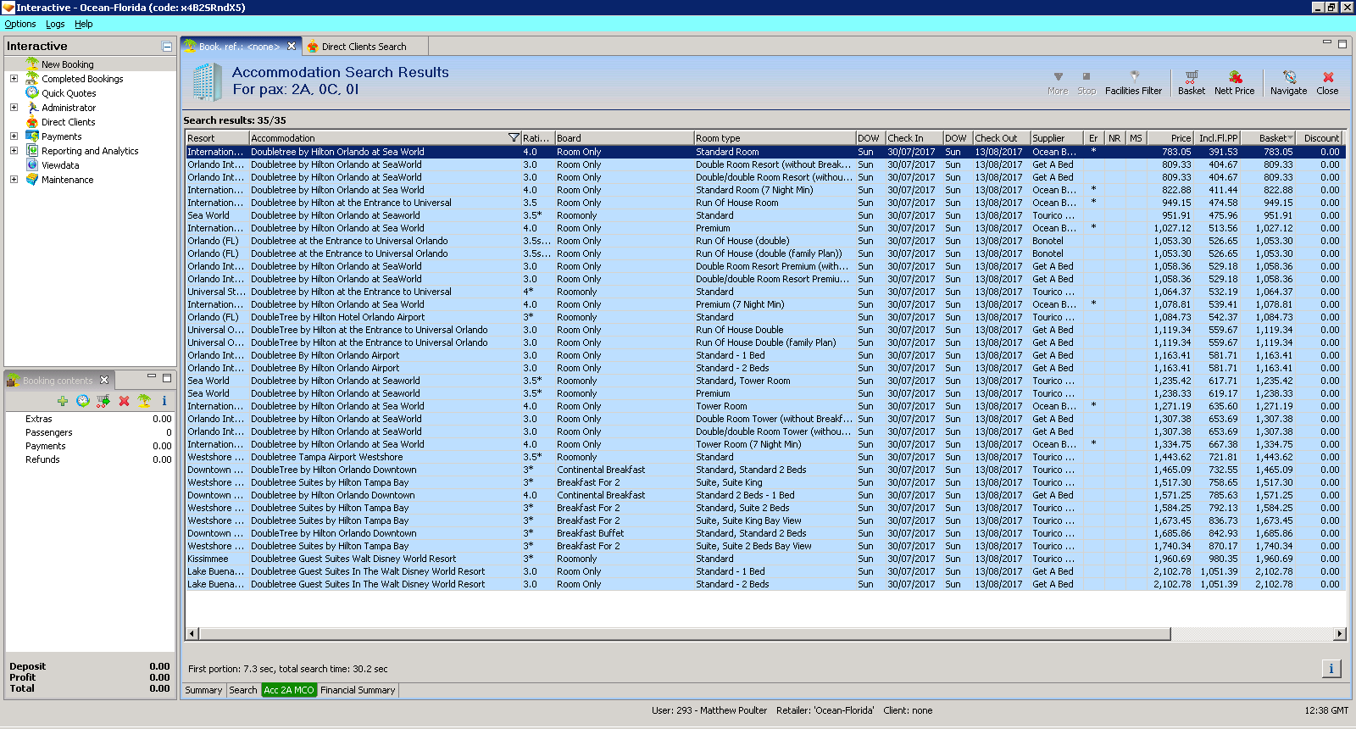Click the Refunds row in Booking contents

pyautogui.click(x=91, y=459)
